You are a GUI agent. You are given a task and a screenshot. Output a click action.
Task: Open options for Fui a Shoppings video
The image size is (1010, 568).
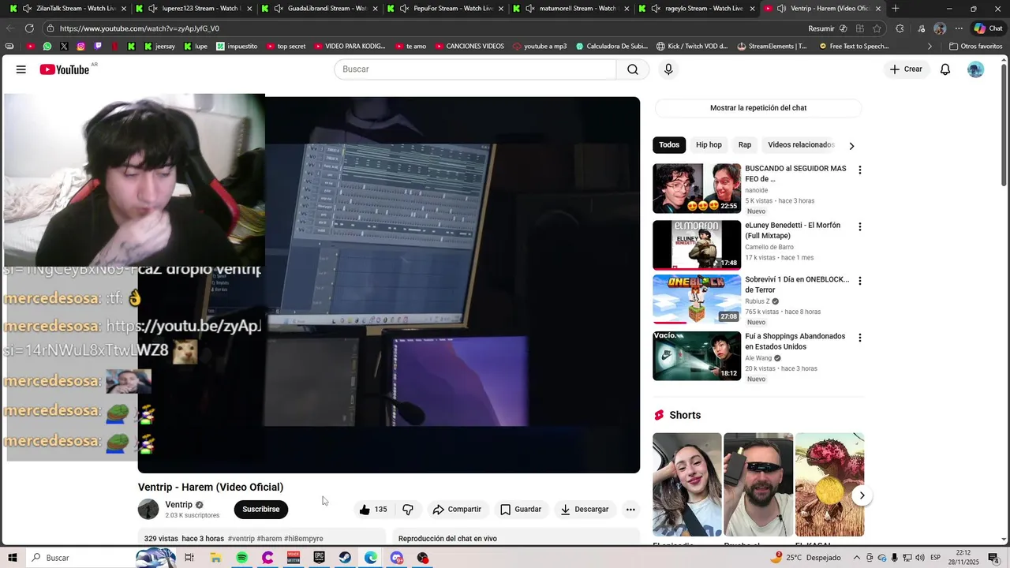pos(860,338)
